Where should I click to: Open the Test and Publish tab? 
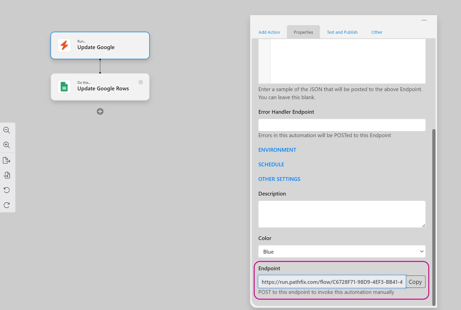(x=342, y=32)
